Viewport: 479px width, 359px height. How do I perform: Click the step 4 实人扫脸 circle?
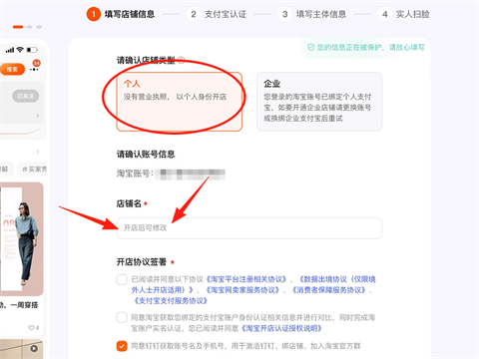pyautogui.click(x=385, y=14)
